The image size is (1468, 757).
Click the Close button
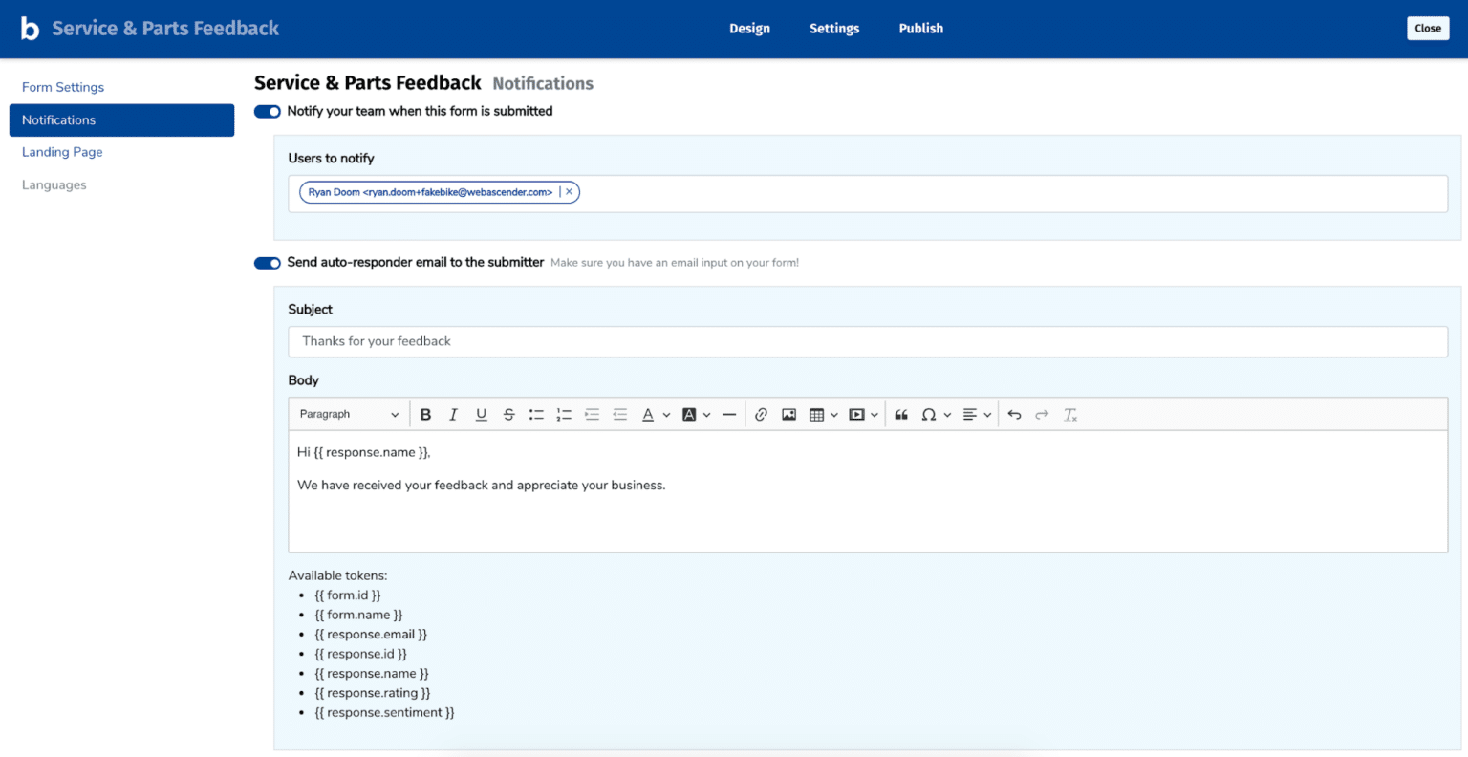click(x=1428, y=29)
